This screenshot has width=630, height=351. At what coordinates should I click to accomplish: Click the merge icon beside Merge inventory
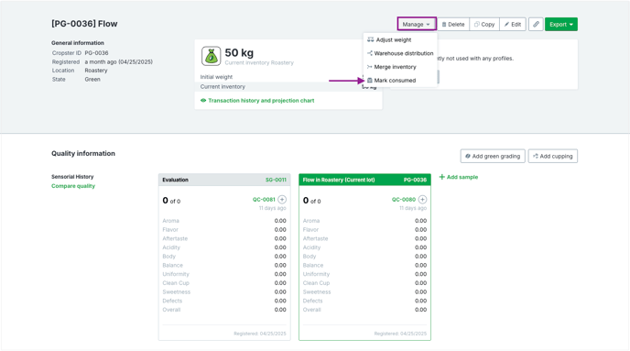pos(370,67)
